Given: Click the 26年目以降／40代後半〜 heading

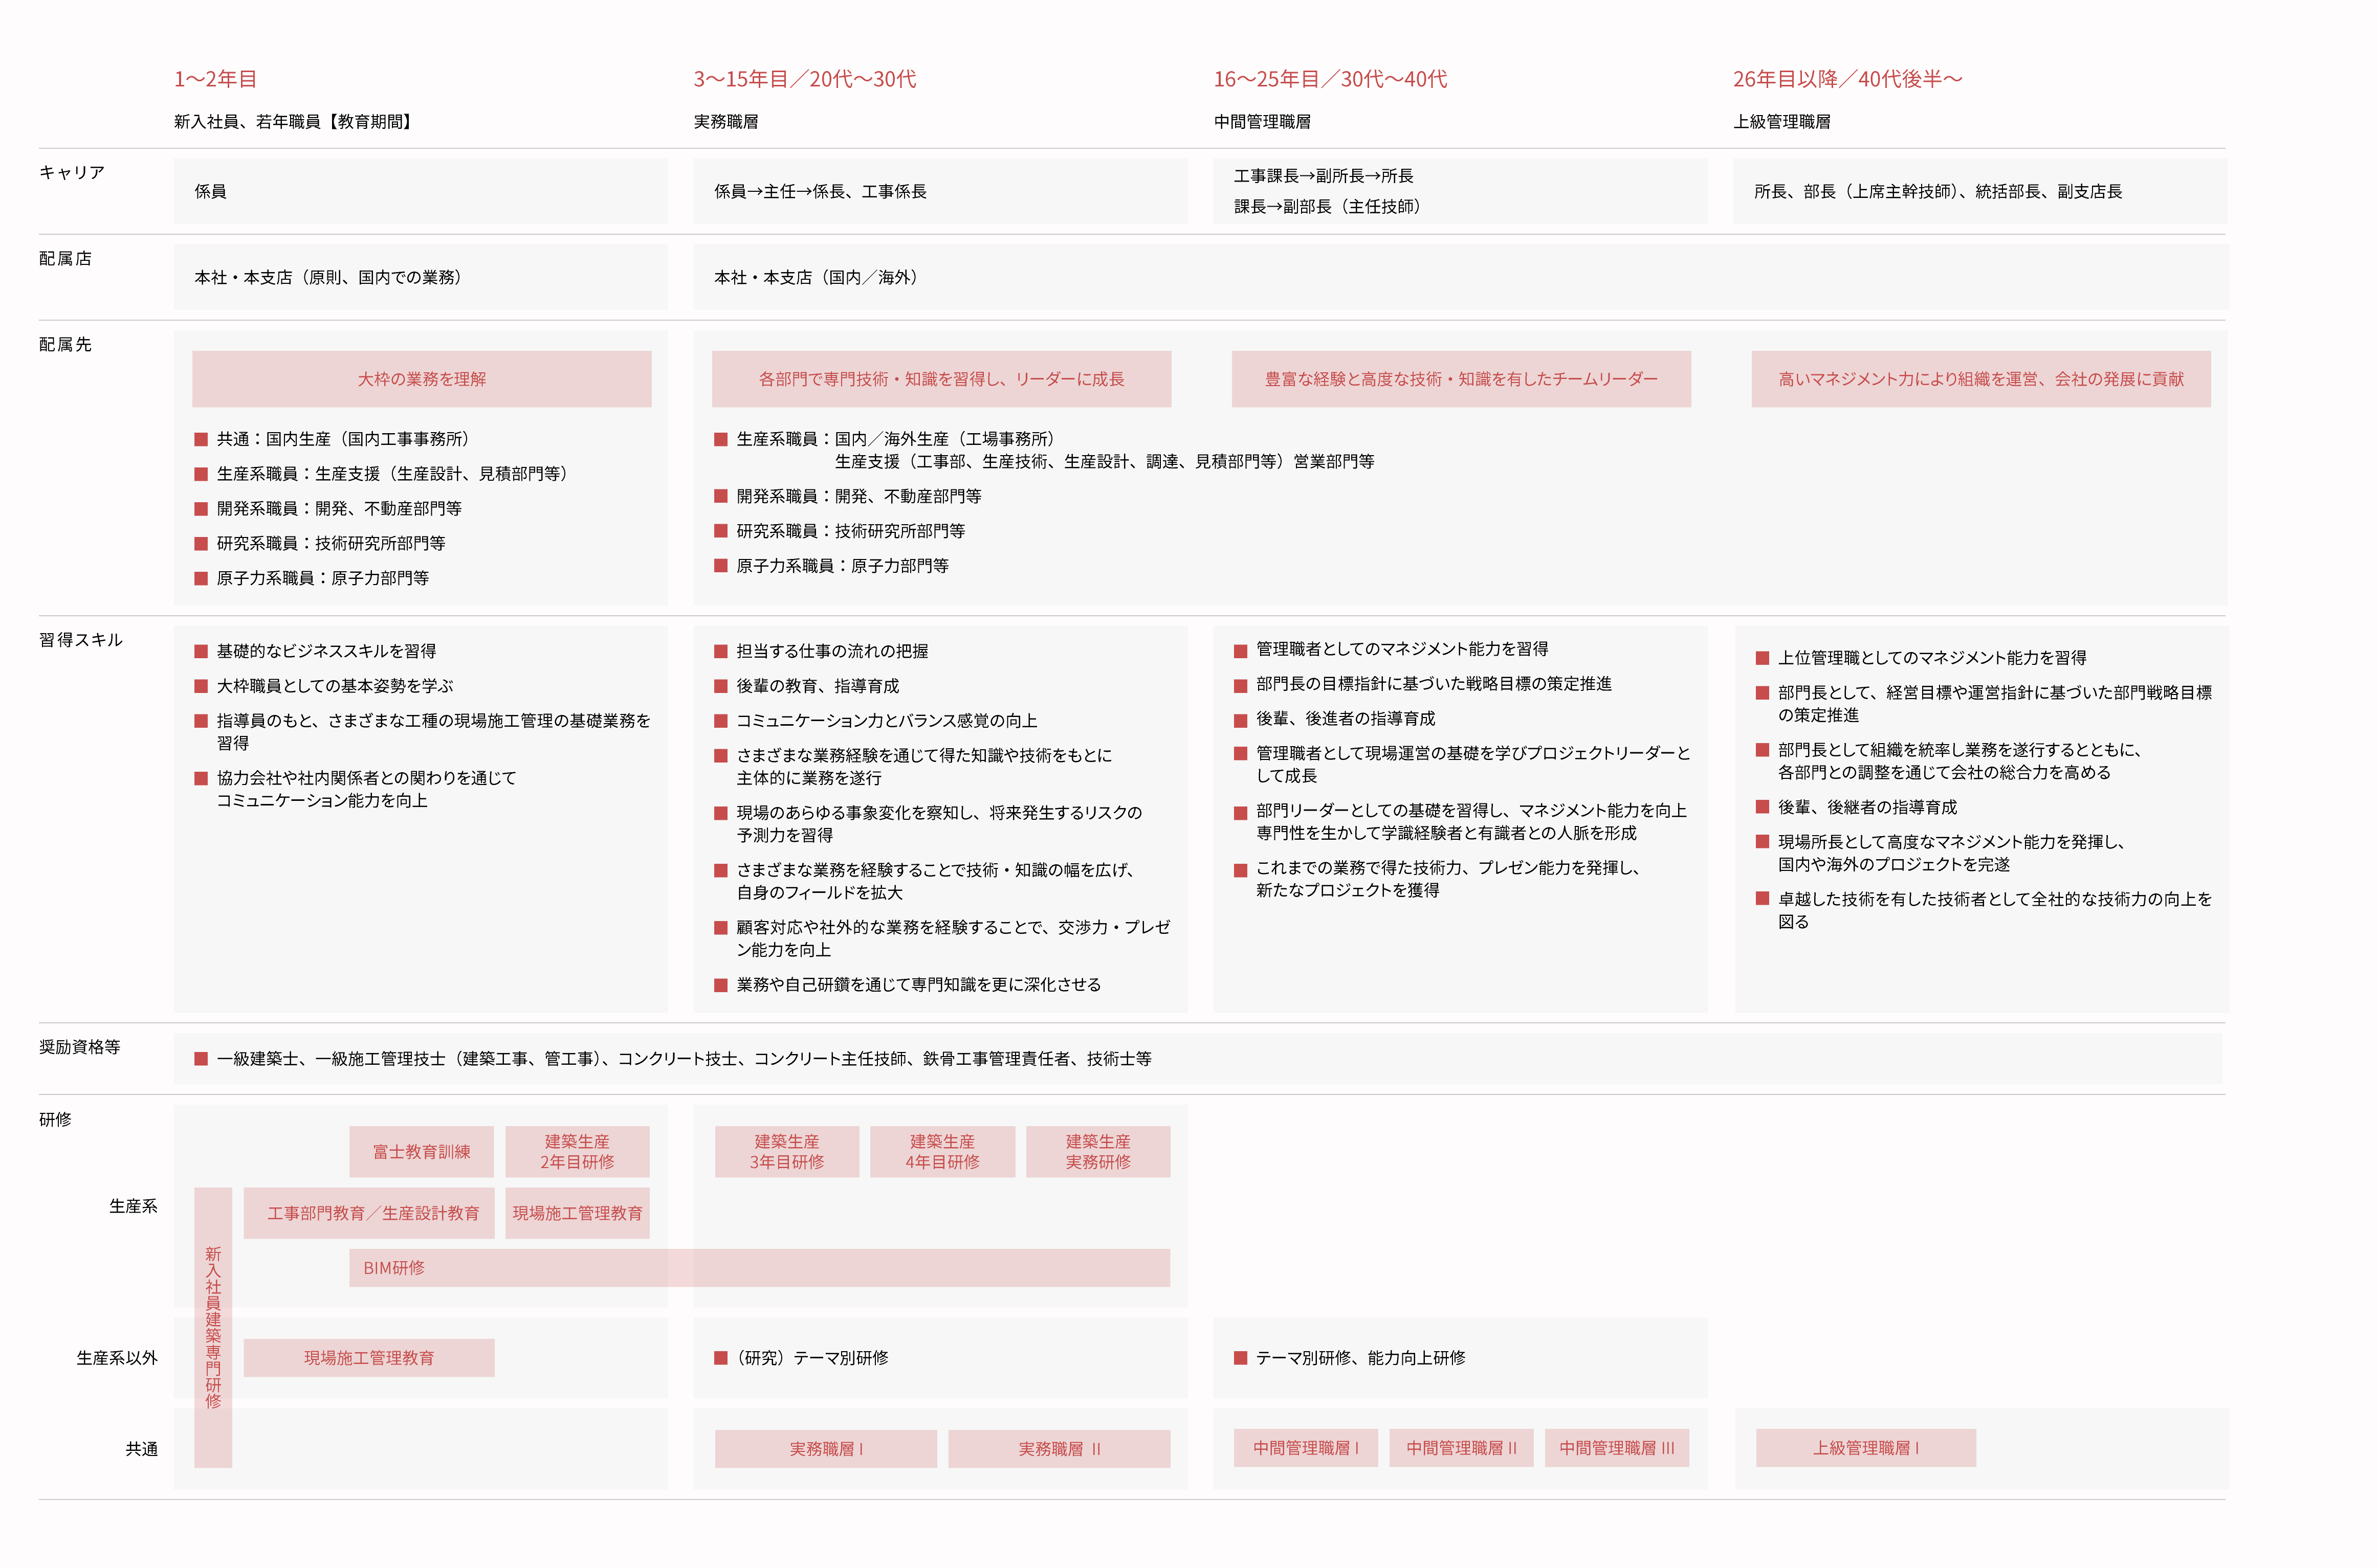Looking at the screenshot, I should pos(1847,79).
